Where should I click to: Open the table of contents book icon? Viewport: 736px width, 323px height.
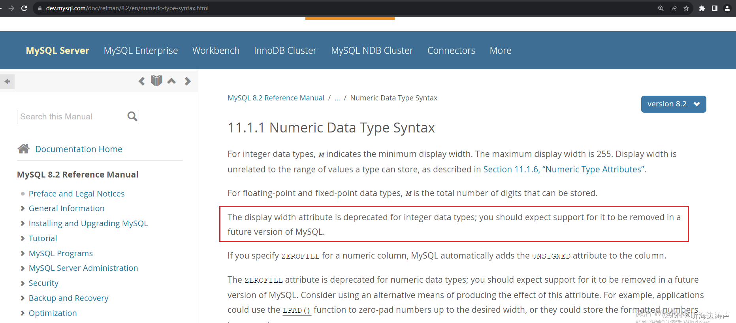click(156, 81)
